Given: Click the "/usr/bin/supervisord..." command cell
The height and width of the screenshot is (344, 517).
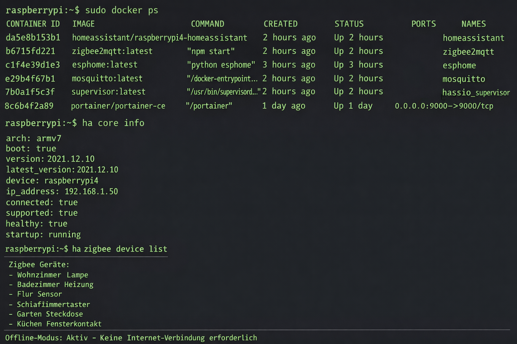Looking at the screenshot, I should (x=223, y=92).
